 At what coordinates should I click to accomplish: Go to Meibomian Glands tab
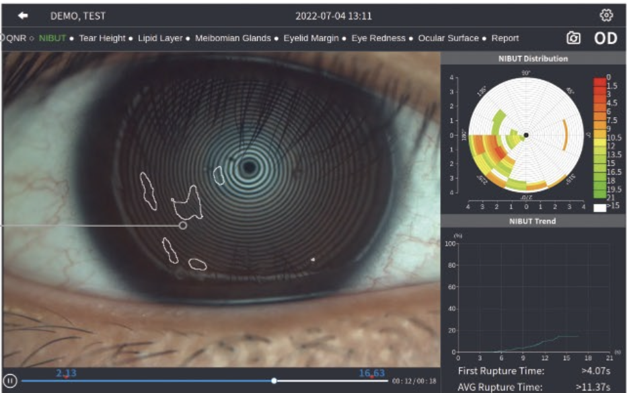pos(233,38)
